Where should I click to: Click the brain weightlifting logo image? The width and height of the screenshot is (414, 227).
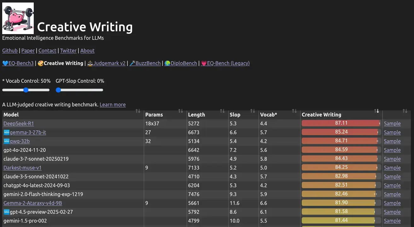18,18
